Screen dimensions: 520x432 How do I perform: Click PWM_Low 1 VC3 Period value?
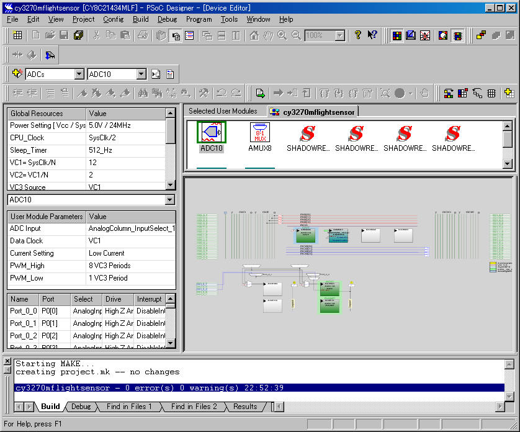[x=131, y=278]
